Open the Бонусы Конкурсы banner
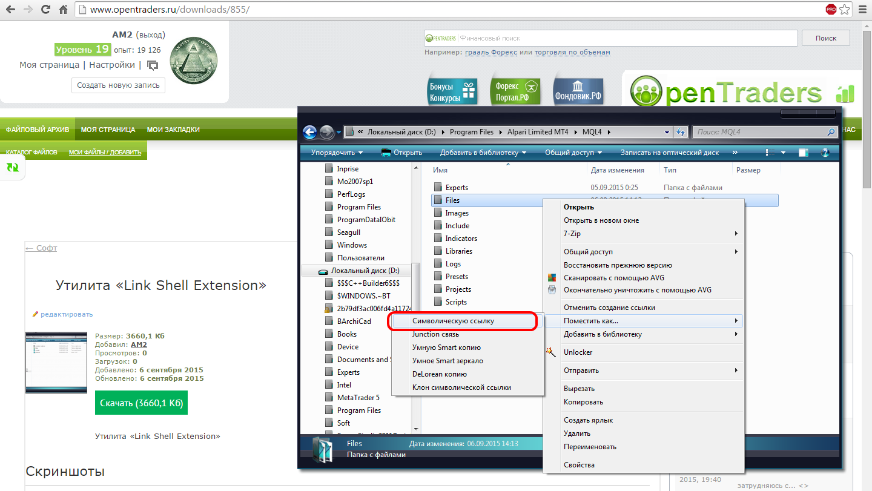This screenshot has width=872, height=491. click(453, 91)
